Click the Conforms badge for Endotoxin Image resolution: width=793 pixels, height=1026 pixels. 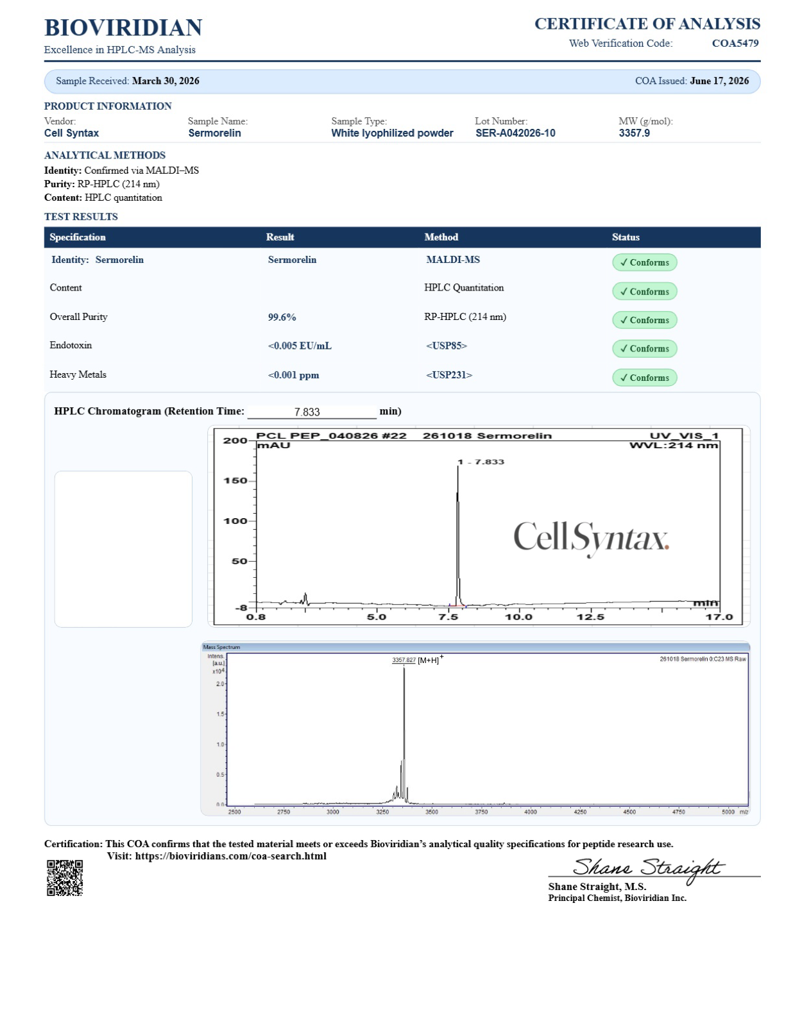tap(644, 349)
